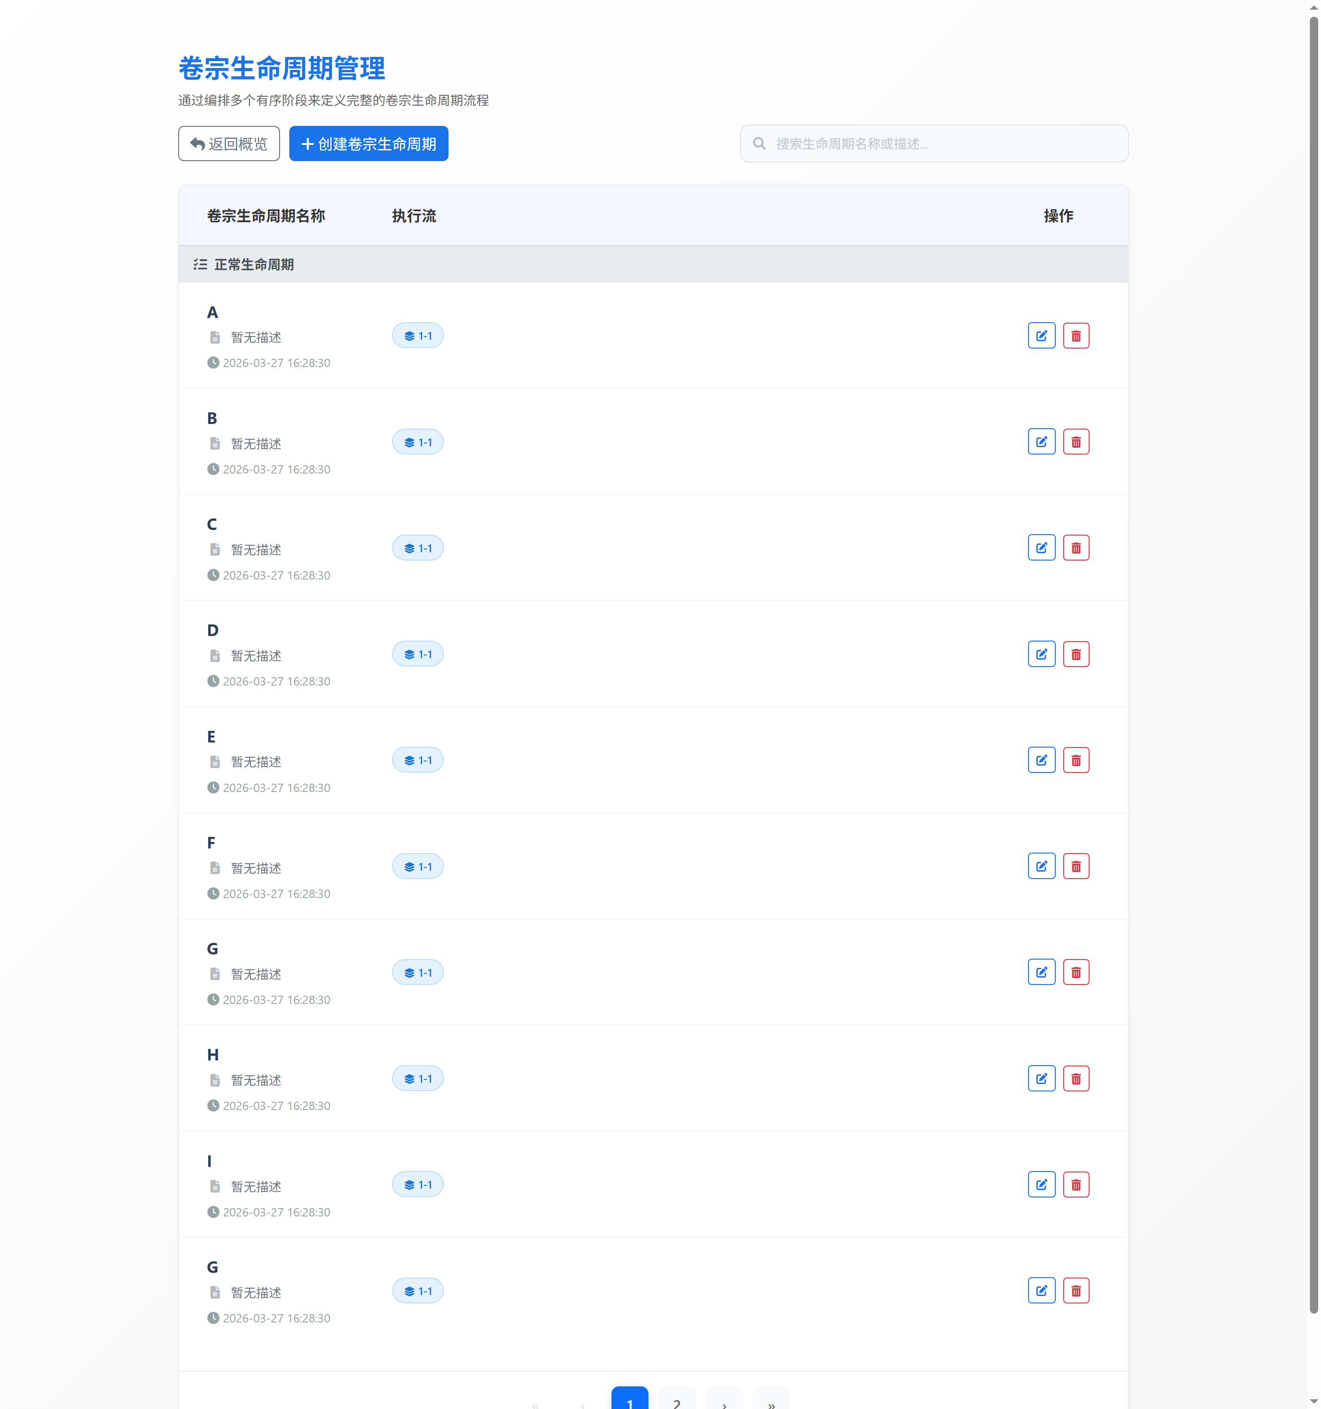Click the 创建卷宗生命周期 button
This screenshot has height=1409, width=1321.
coord(368,144)
